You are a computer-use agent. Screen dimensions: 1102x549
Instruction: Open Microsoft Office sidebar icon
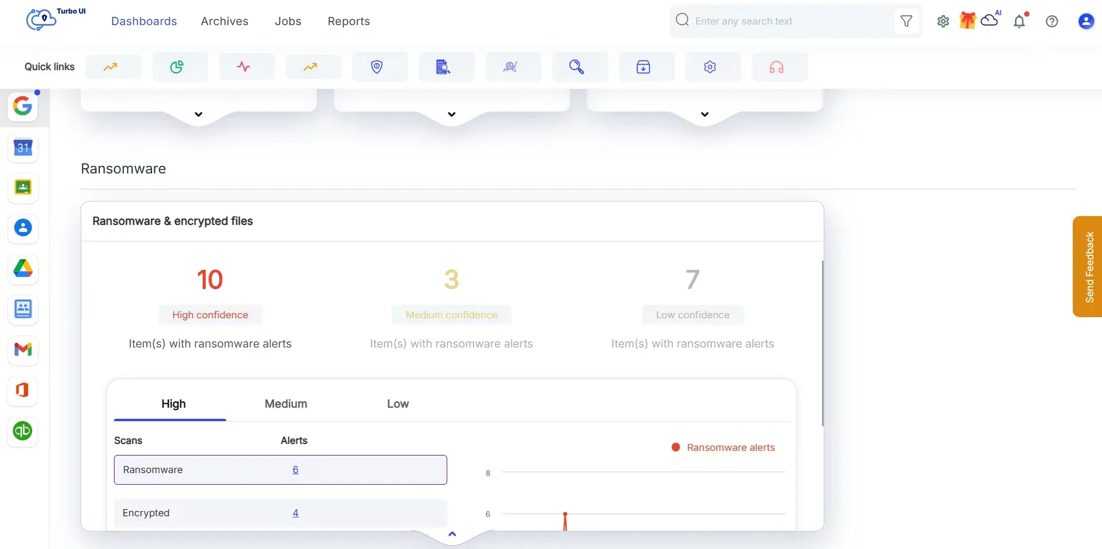pos(23,390)
